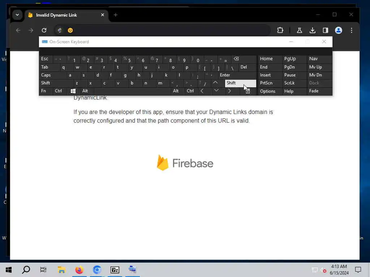Open Chrome three-dot menu
This screenshot has width=370, height=277.
tap(352, 30)
